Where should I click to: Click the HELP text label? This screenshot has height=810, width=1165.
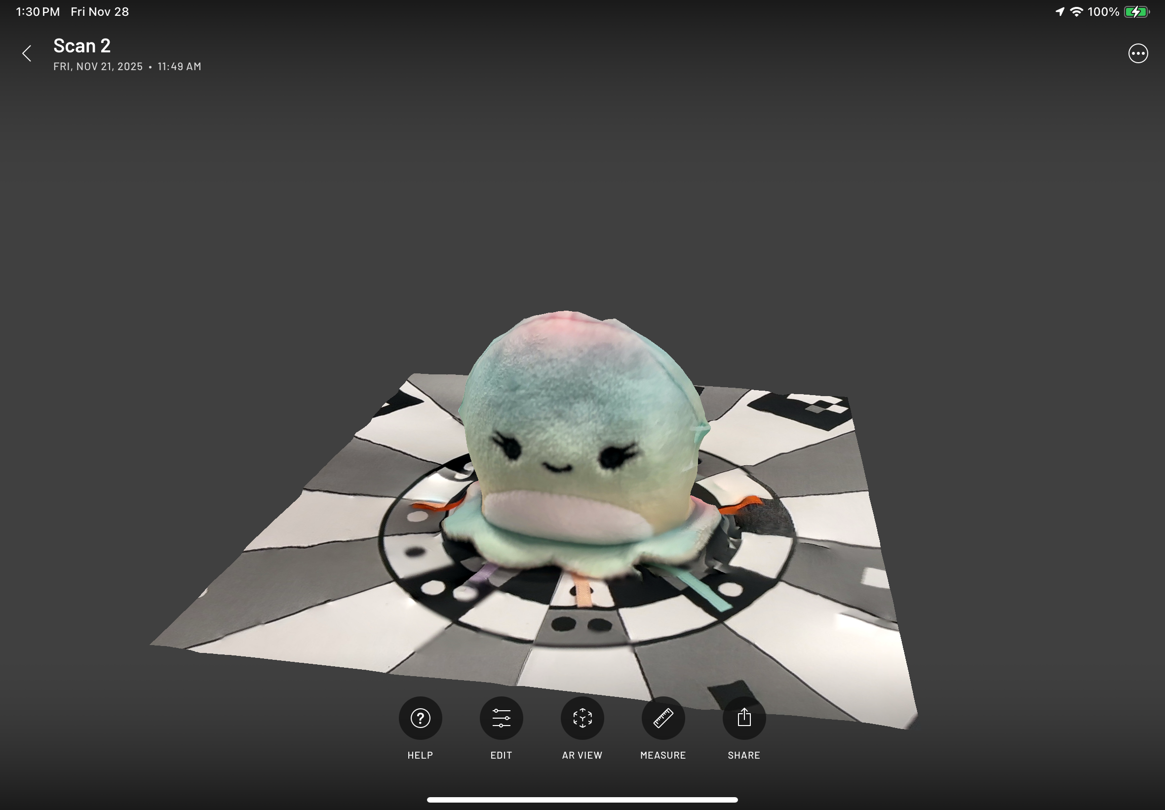(420, 755)
